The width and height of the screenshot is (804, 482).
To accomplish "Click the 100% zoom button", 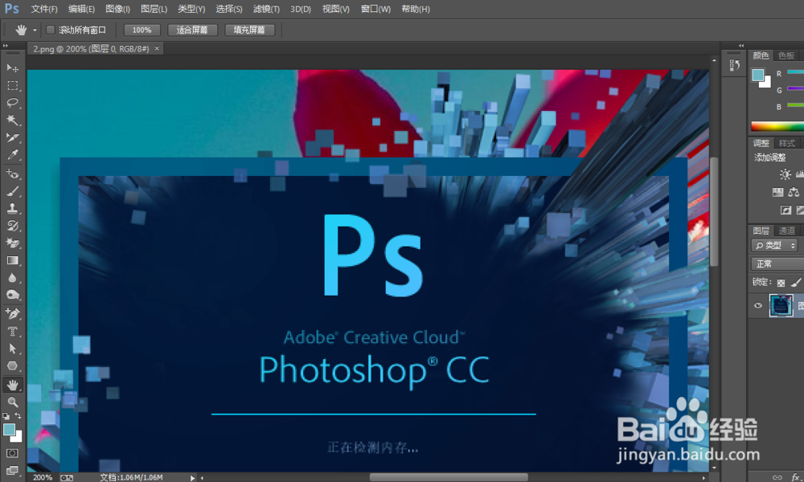I will tap(142, 31).
